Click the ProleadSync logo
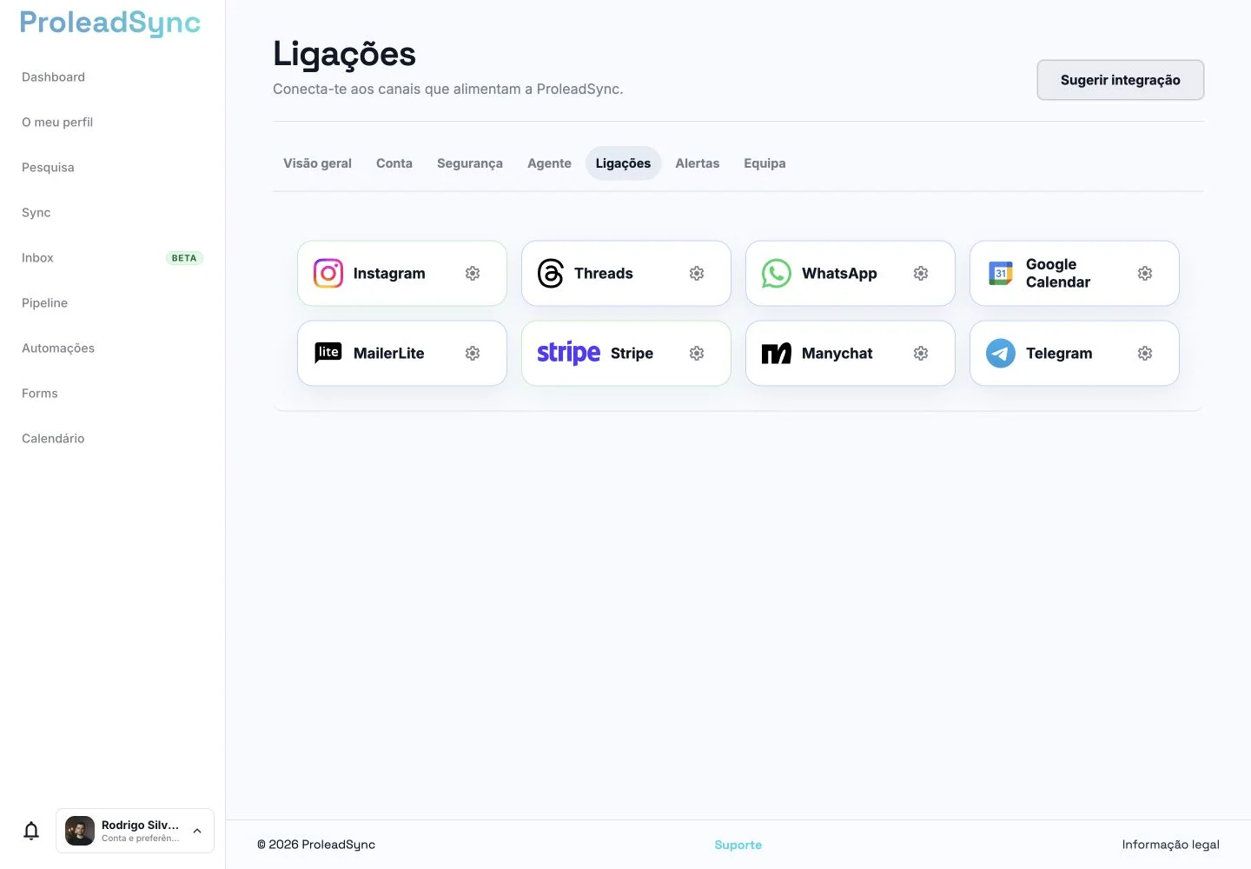The width and height of the screenshot is (1251, 869). pos(110,23)
